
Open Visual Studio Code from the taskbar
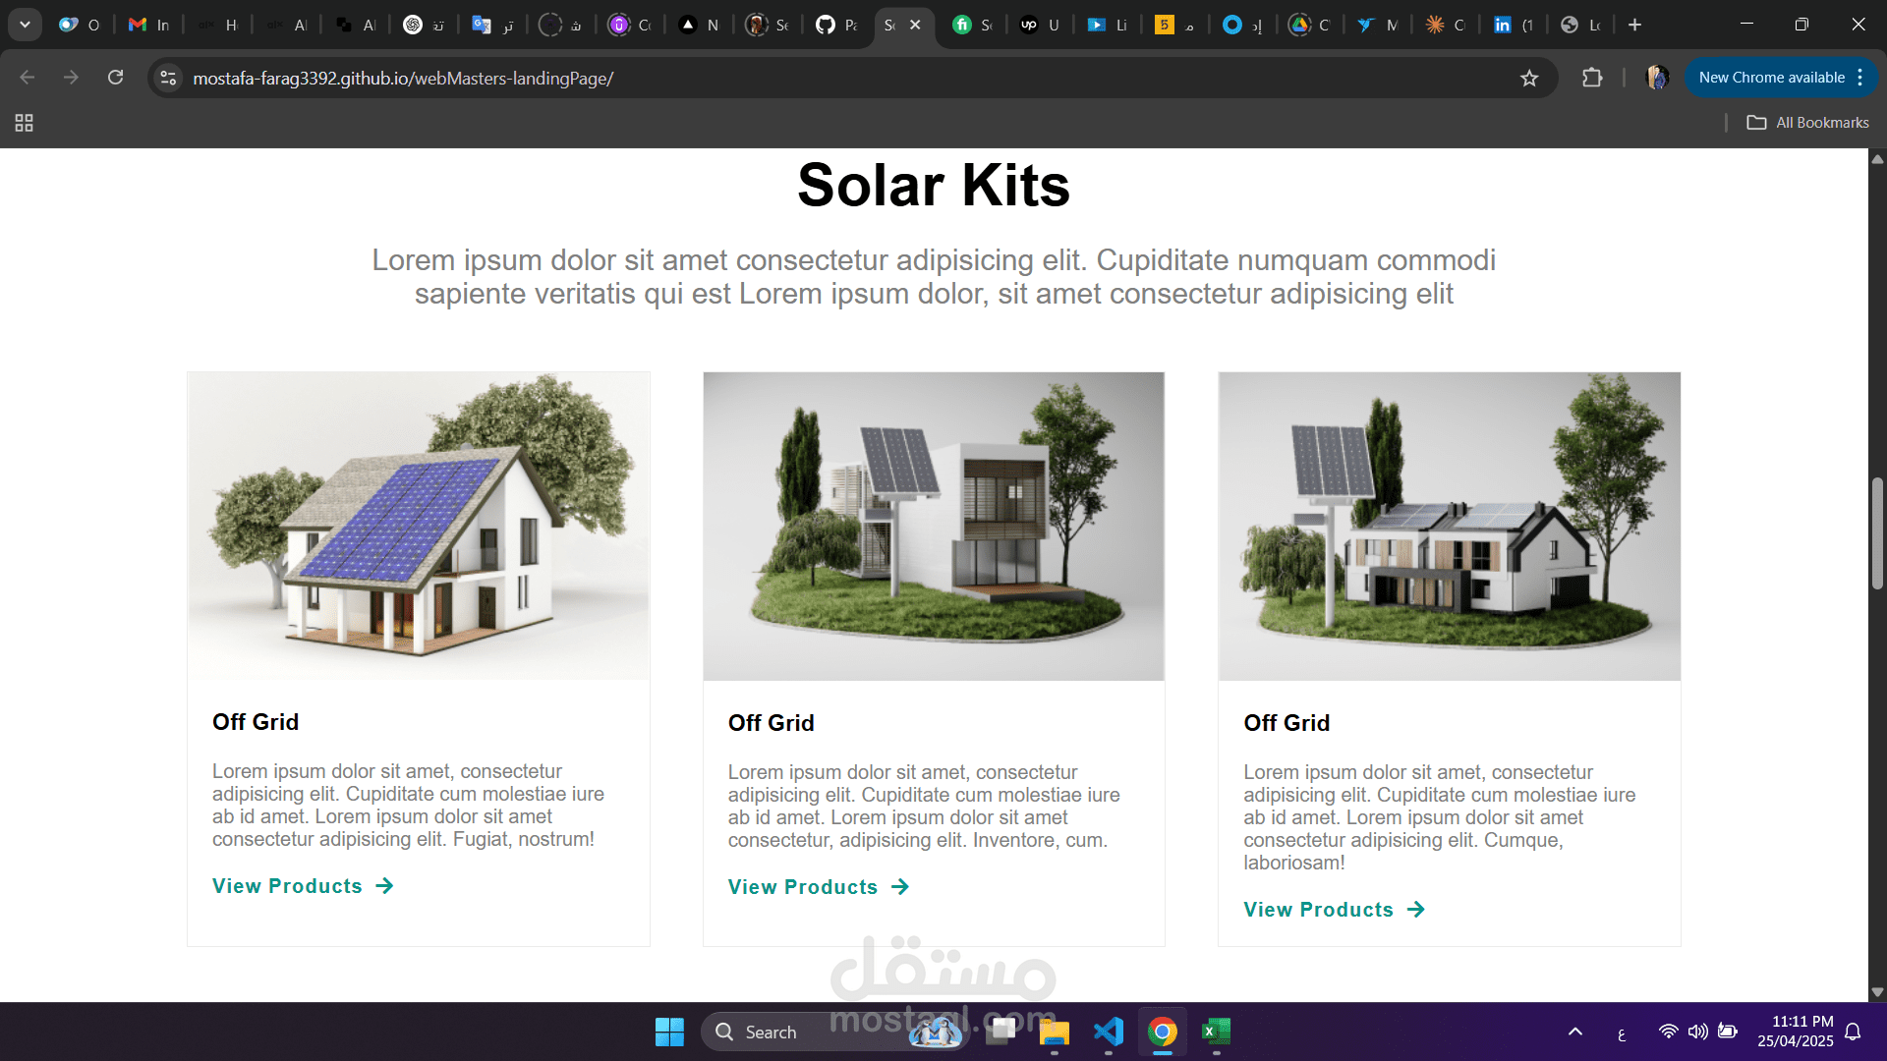[1108, 1032]
